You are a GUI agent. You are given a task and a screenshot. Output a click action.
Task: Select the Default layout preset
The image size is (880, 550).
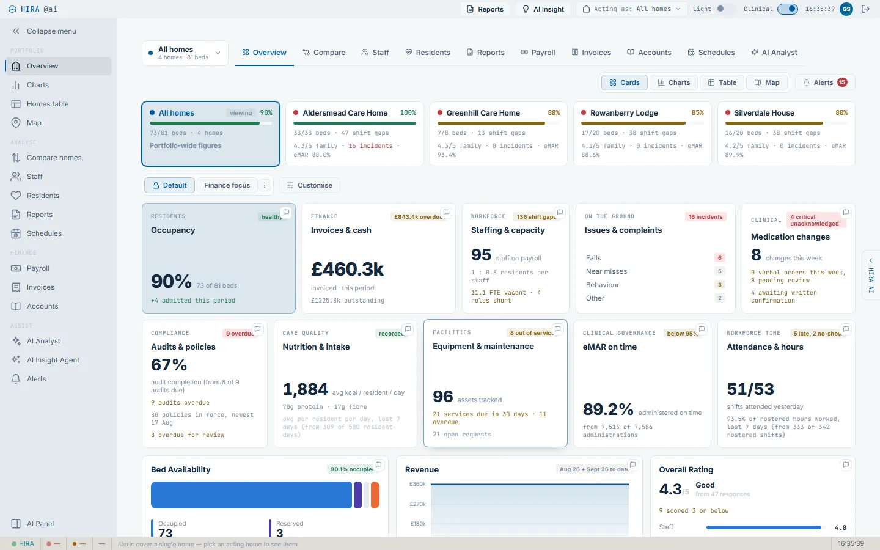click(x=169, y=185)
